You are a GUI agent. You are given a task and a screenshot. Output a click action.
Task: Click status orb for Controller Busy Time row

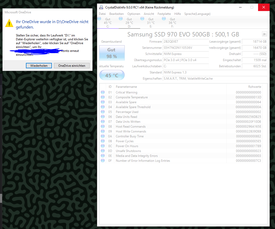pyautogui.click(x=103, y=136)
